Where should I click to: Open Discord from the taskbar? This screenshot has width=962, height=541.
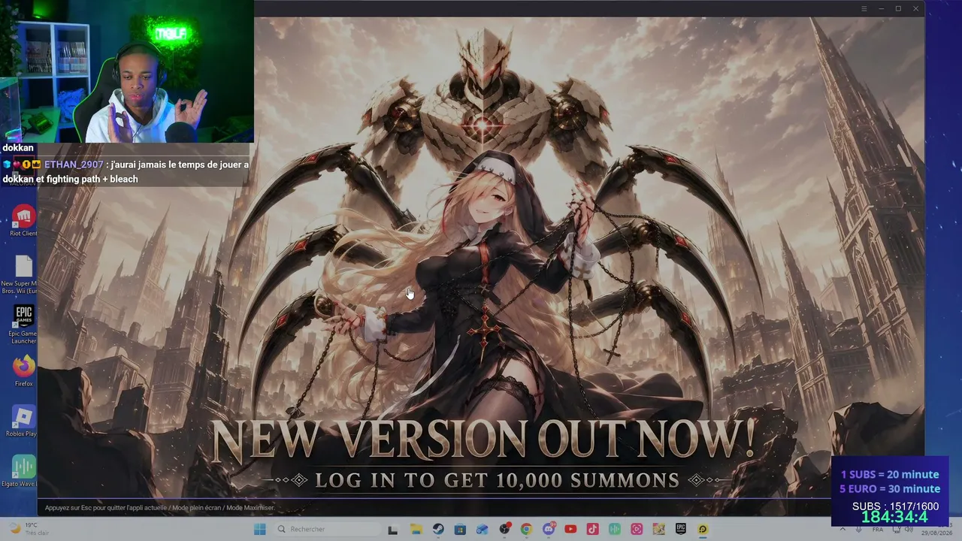(x=549, y=530)
